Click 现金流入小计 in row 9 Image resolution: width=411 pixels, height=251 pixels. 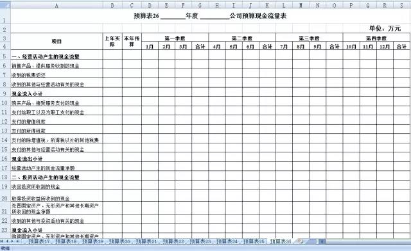click(x=57, y=92)
